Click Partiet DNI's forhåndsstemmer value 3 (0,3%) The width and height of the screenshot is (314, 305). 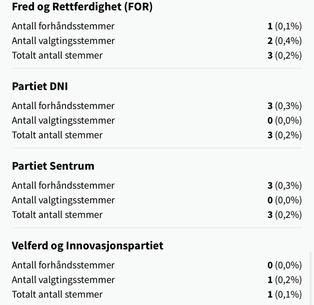tap(285, 106)
